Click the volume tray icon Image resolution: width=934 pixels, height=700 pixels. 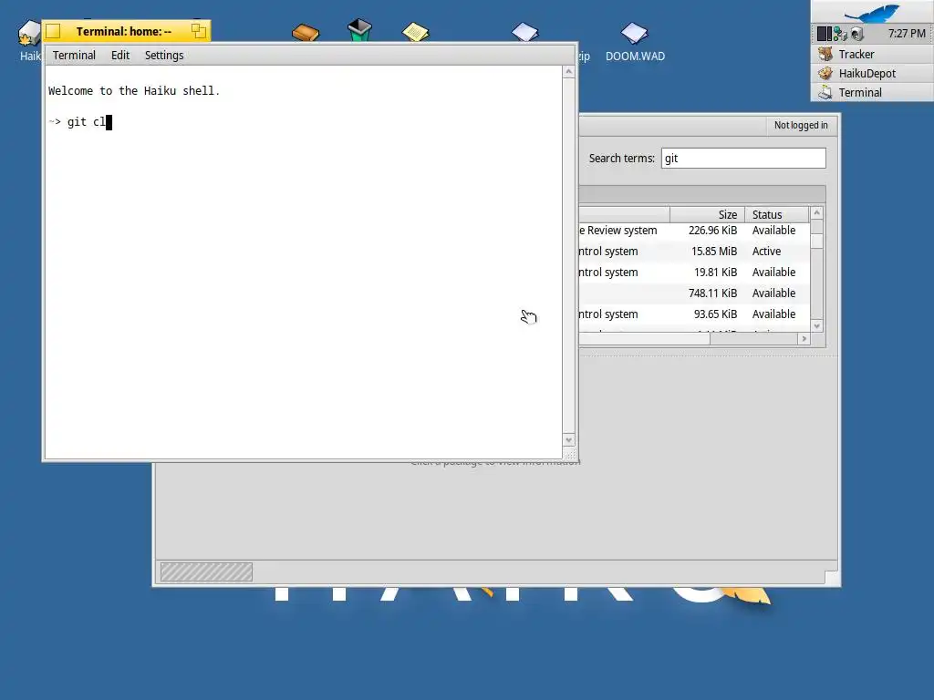[x=856, y=34]
